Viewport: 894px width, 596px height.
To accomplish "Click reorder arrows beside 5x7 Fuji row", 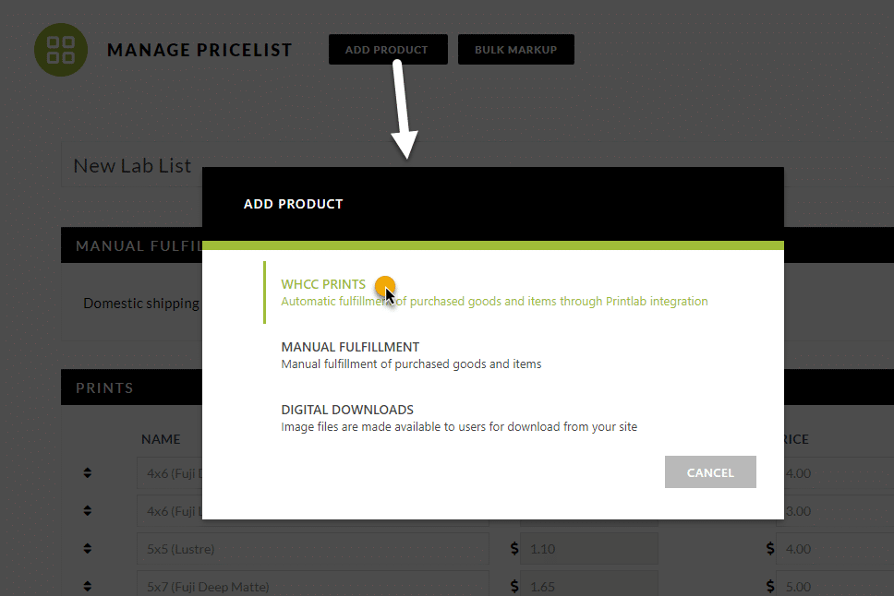I will click(87, 586).
